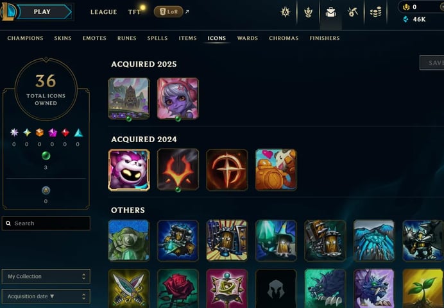
Task: Open the TFT game mode
Action: pyautogui.click(x=134, y=12)
